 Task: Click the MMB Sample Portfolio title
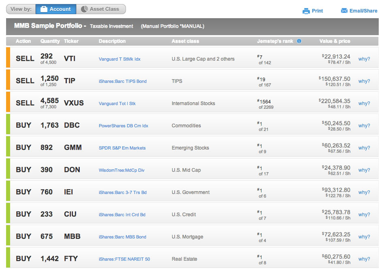tap(48, 25)
